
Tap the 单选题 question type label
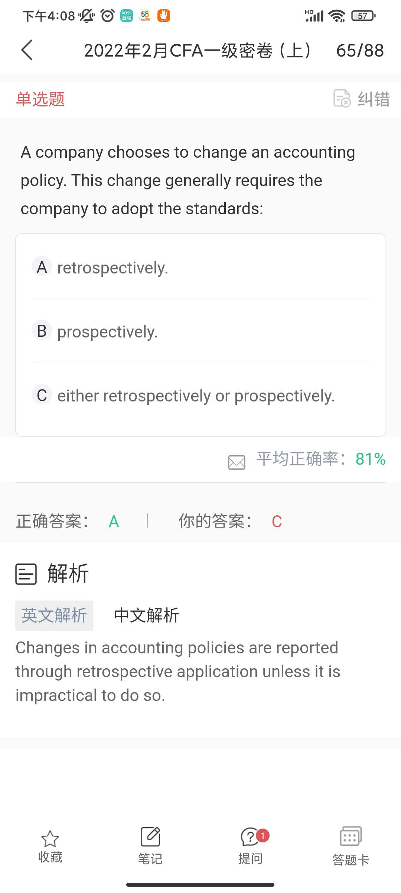[x=40, y=99]
